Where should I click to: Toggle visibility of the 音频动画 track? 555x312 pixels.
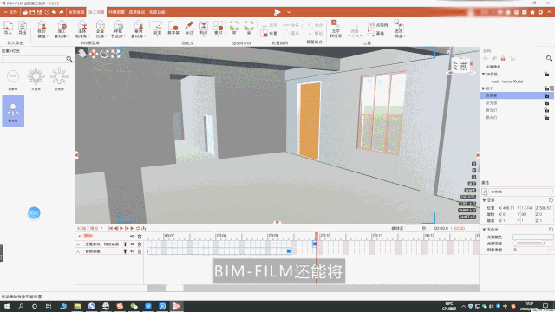coord(133,251)
